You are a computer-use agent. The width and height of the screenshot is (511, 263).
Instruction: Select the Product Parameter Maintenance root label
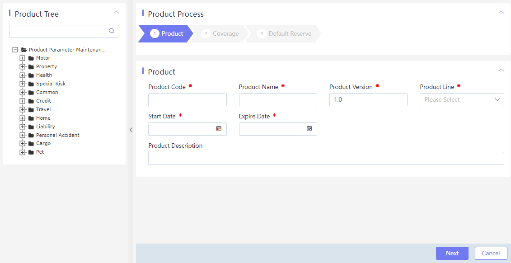67,50
